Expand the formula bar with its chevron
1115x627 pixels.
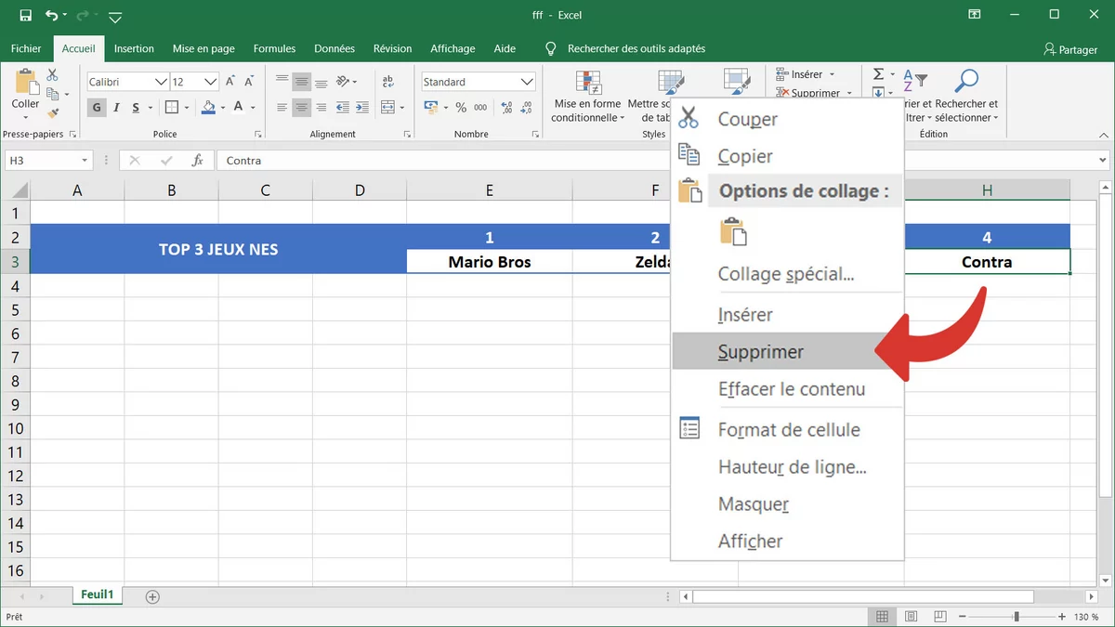(1102, 161)
